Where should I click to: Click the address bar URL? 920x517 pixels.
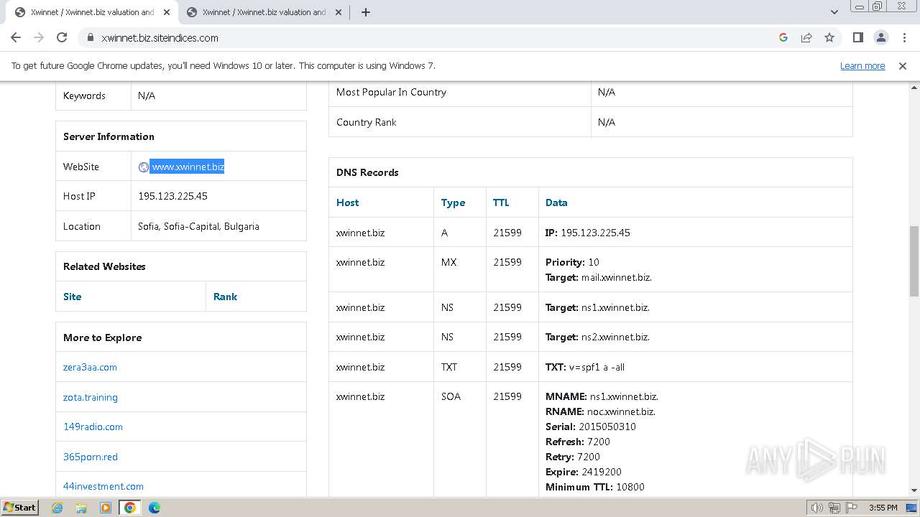point(160,37)
